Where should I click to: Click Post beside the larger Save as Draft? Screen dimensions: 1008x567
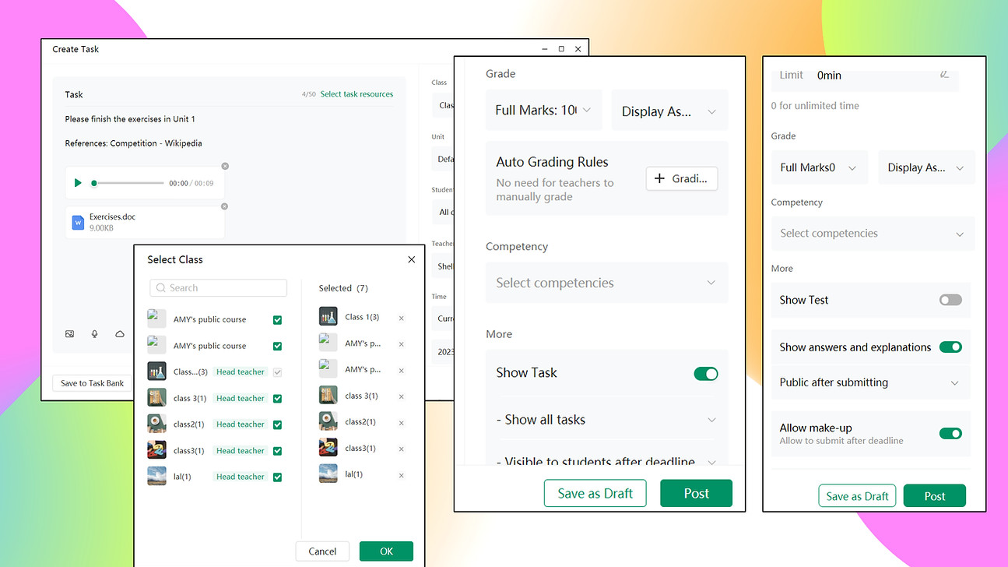(696, 494)
